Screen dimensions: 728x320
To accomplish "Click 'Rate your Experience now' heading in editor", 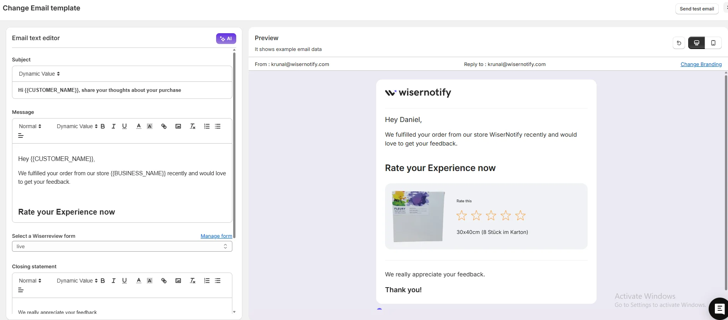I will point(66,212).
